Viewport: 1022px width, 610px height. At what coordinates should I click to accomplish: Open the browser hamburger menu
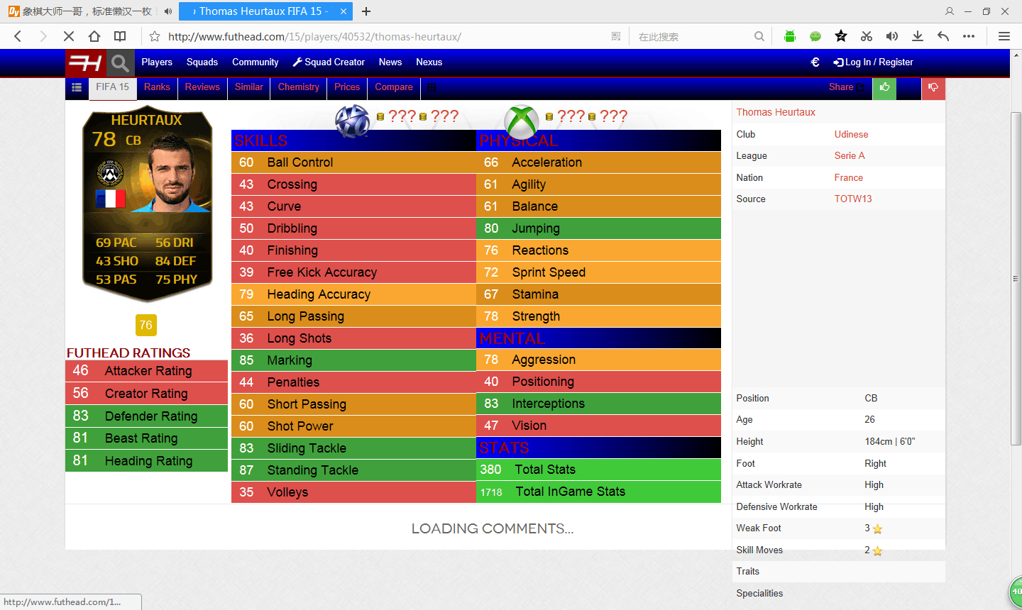[x=1004, y=36]
